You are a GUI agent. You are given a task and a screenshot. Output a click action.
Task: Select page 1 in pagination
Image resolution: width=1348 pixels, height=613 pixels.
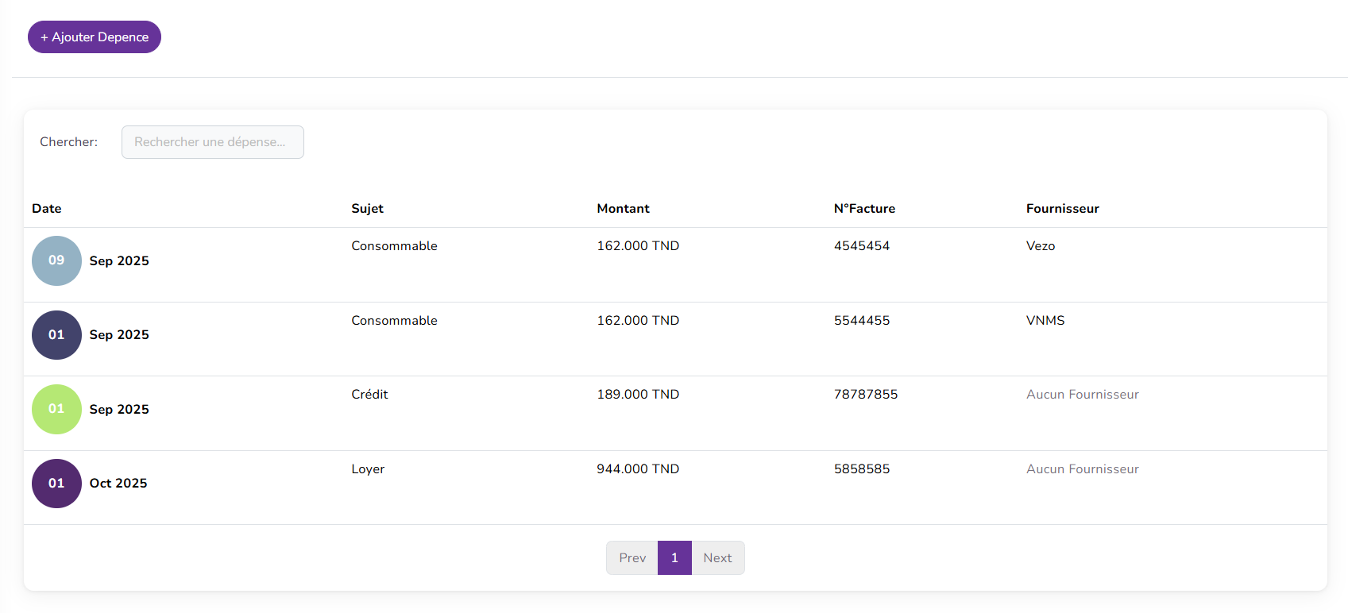point(674,558)
